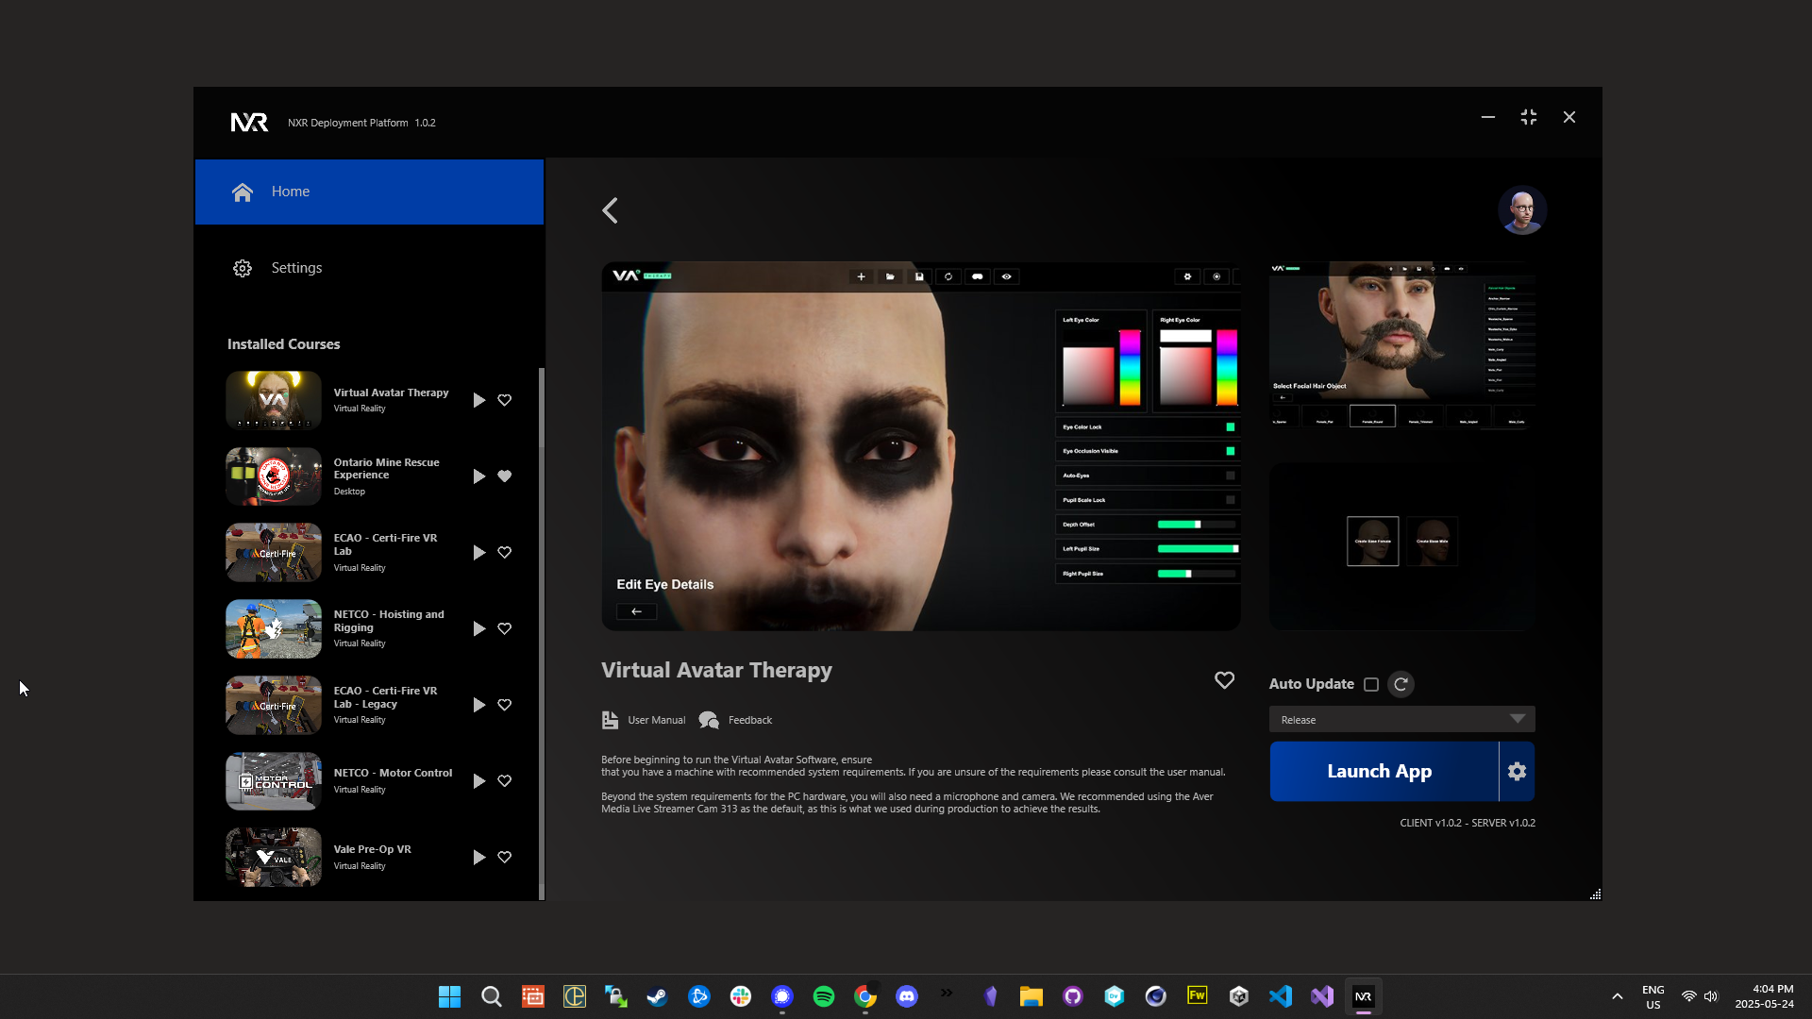
Task: Unfavorite Ontario Mine Rescue Experience heart
Action: (x=505, y=476)
